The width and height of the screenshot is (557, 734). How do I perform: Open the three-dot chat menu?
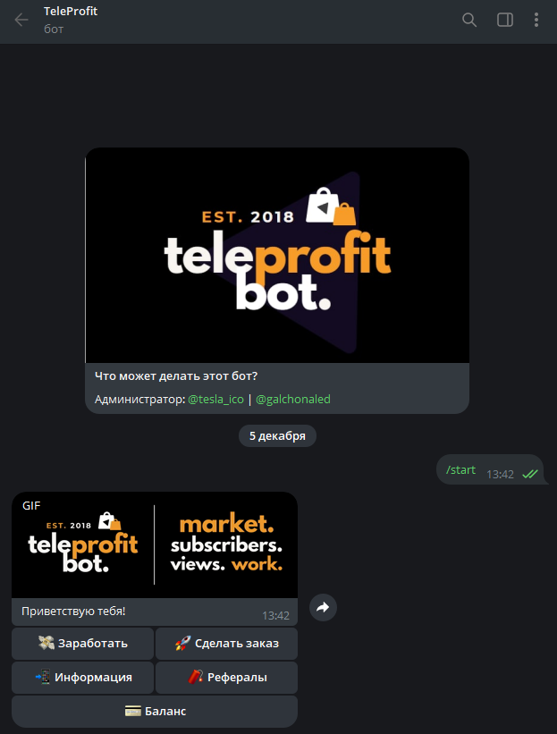click(x=536, y=20)
